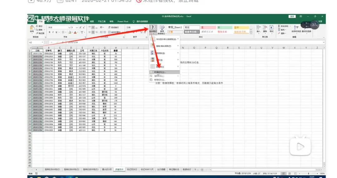Open Top/Bottom Rules submenu

tap(165, 46)
